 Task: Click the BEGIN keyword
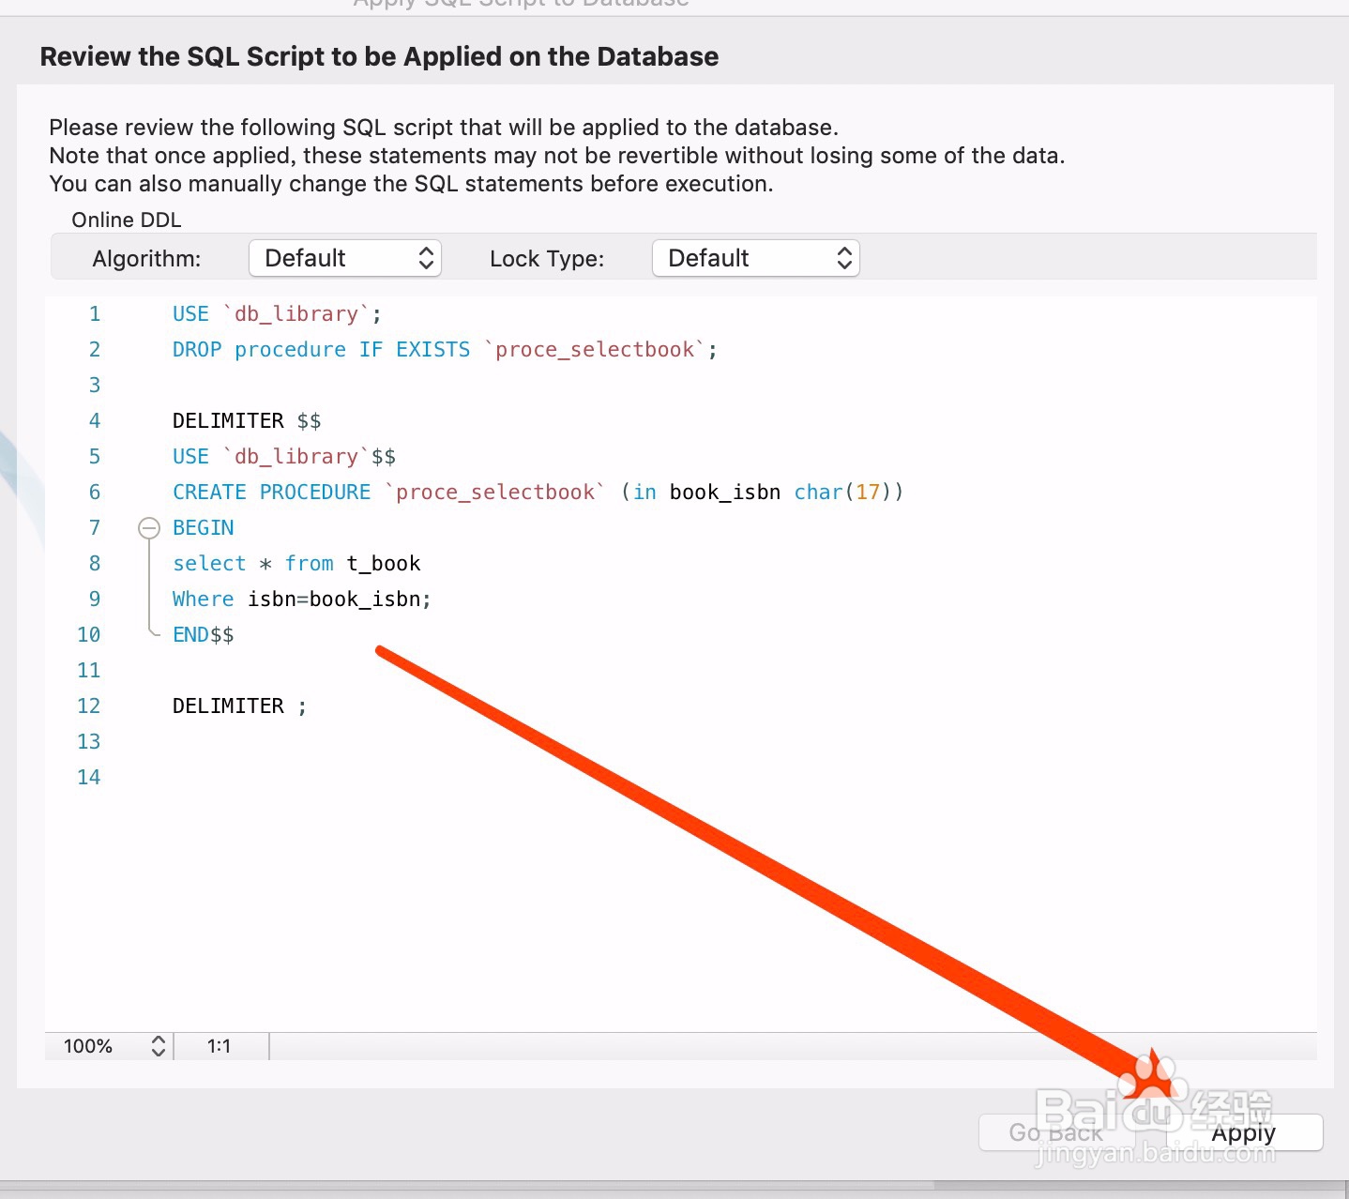point(203,528)
